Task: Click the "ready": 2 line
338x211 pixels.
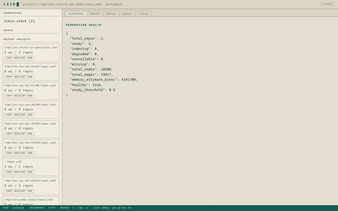Action: tap(81, 44)
